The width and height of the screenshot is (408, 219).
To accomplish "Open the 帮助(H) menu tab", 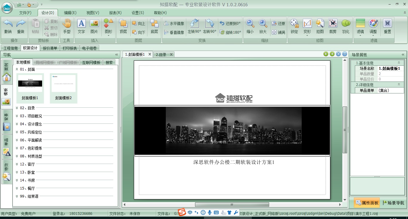I will pyautogui.click(x=160, y=13).
